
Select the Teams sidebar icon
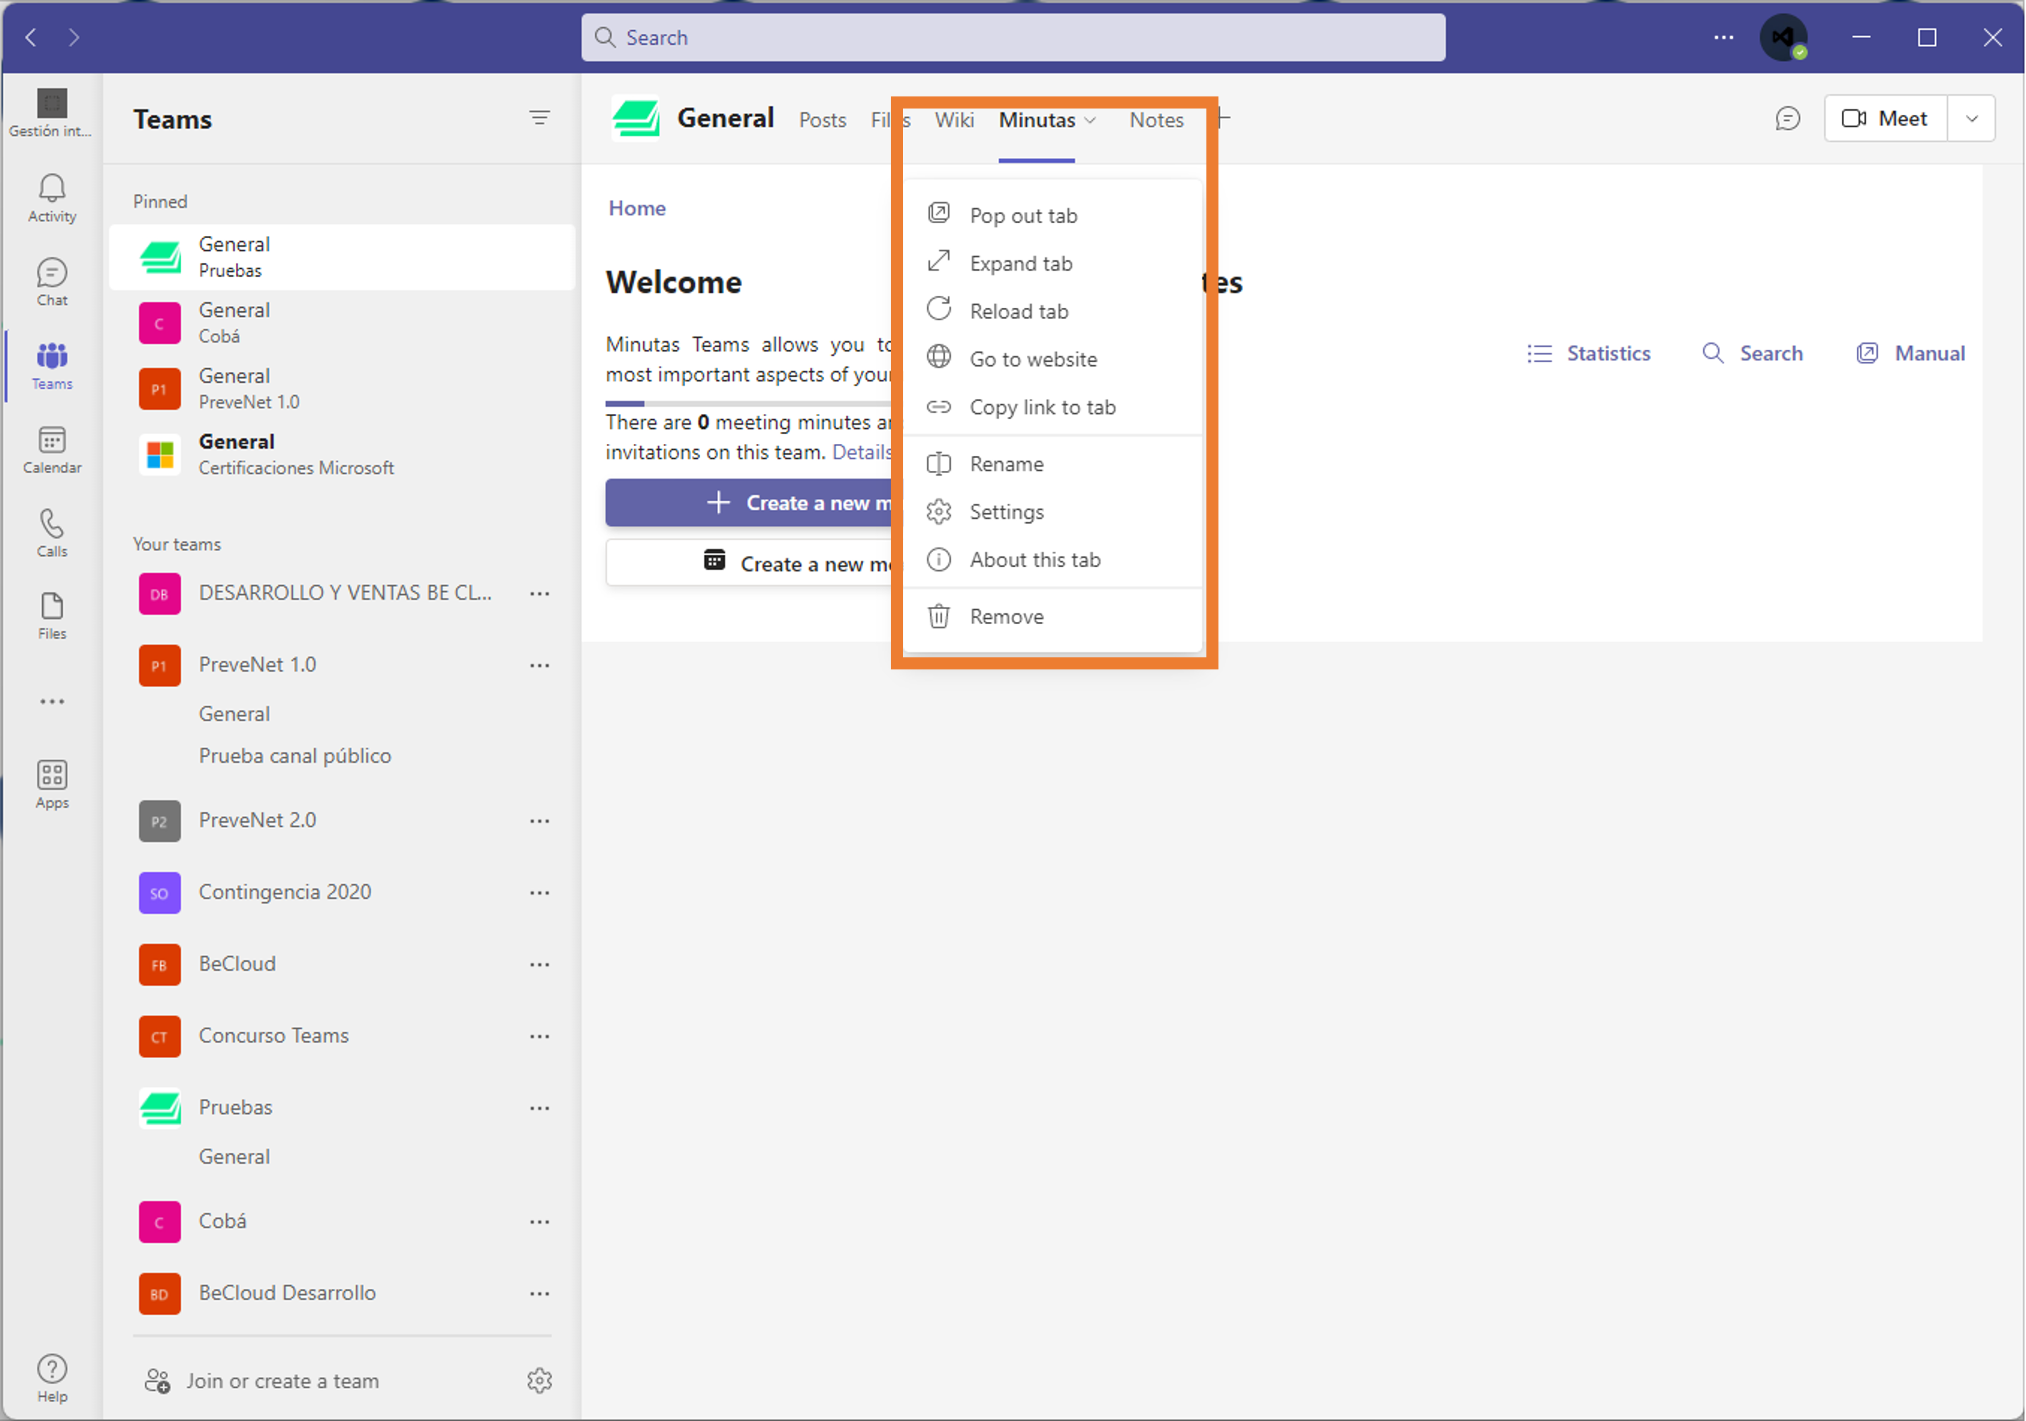click(x=52, y=366)
